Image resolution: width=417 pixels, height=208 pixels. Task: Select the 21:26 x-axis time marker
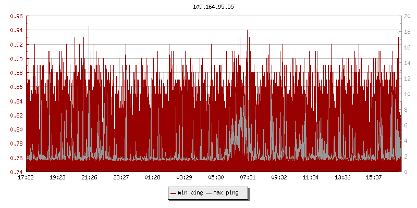(x=89, y=177)
